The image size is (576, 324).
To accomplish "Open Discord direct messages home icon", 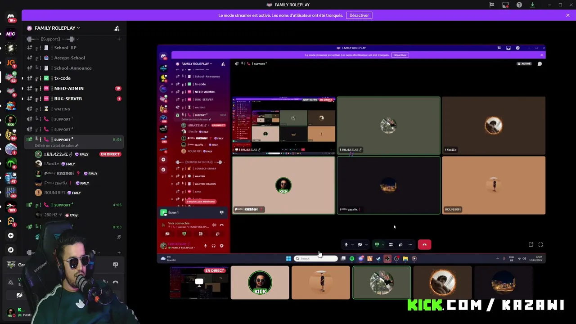I will (x=11, y=18).
